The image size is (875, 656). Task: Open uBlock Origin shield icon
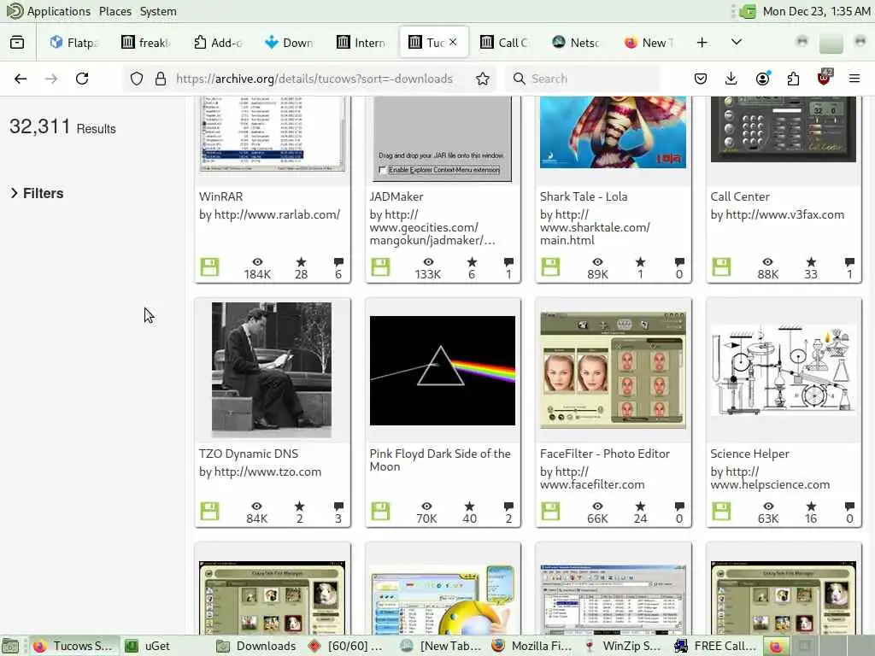point(825,78)
